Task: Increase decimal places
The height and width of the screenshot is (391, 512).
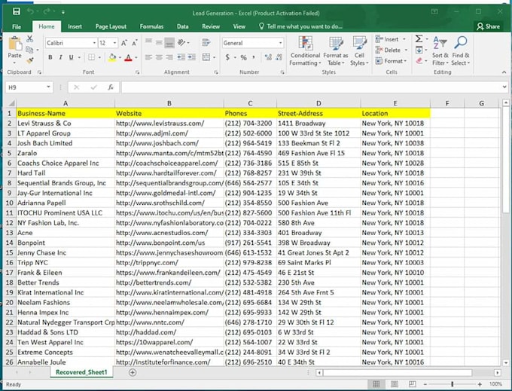Action: coord(268,57)
